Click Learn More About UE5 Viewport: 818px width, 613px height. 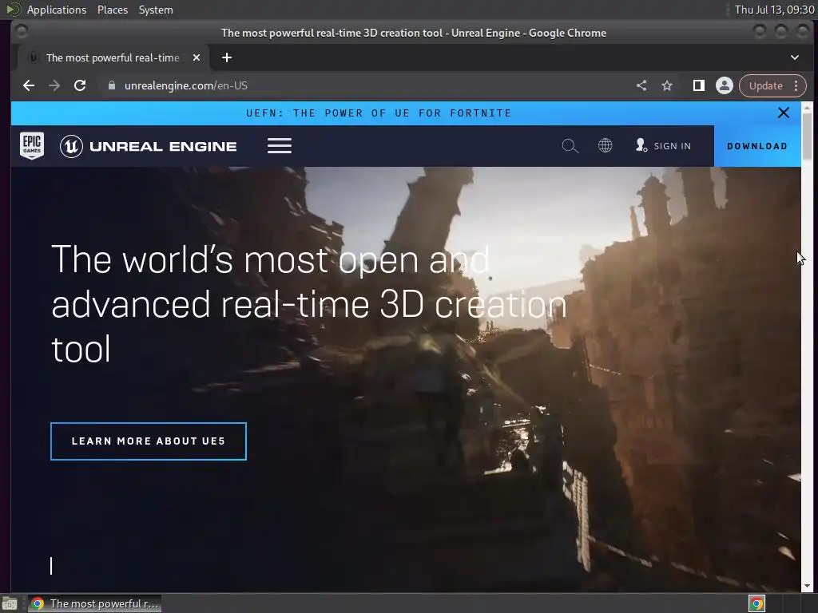click(x=148, y=441)
